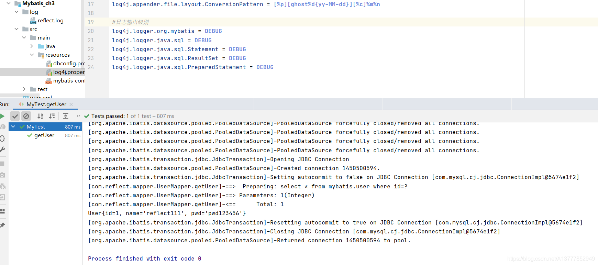The width and height of the screenshot is (598, 265).
Task: Collapse the log folder arrow
Action: [16, 12]
